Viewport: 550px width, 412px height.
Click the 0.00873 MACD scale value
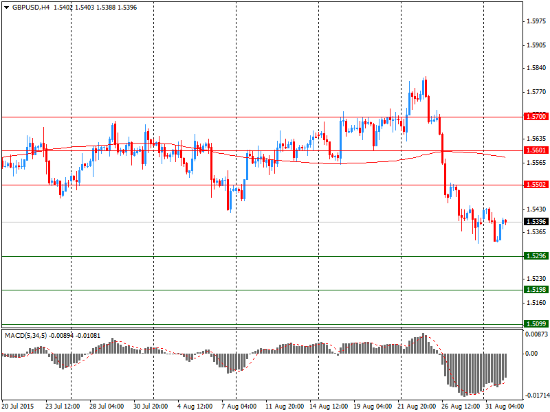[x=536, y=334]
